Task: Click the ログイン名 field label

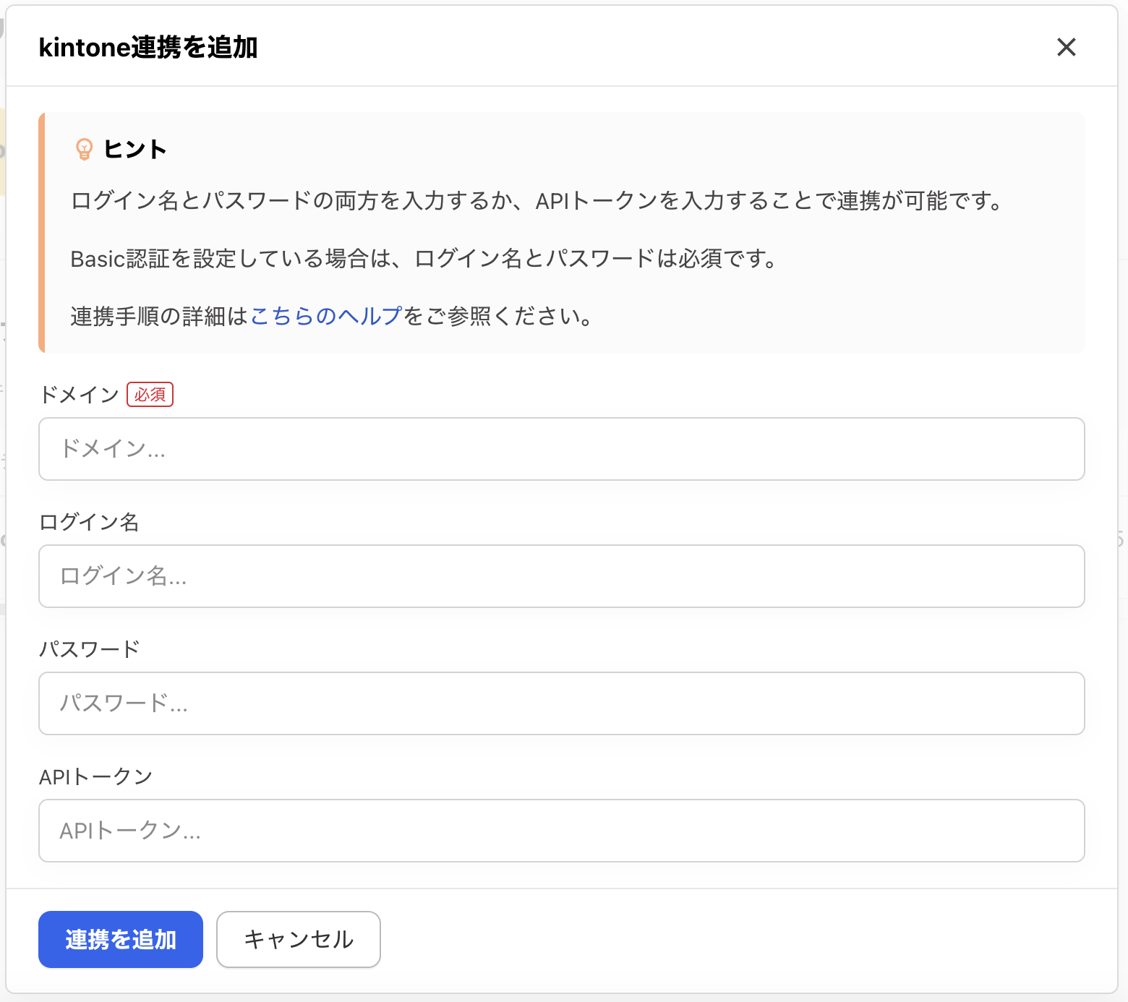Action: [89, 522]
